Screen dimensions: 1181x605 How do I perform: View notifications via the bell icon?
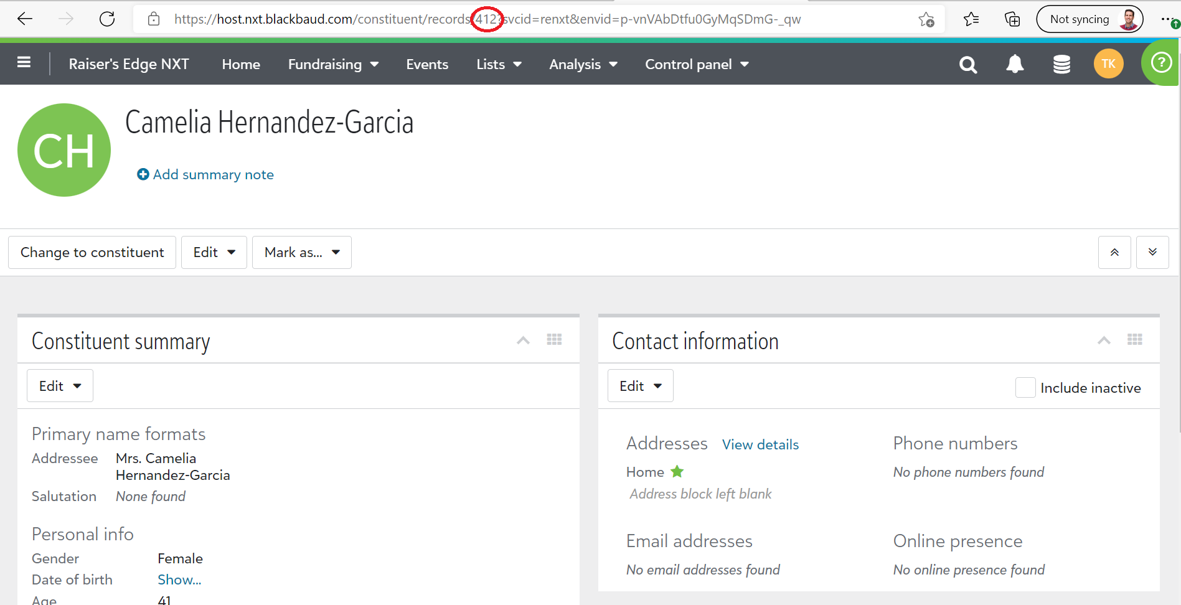click(1015, 64)
